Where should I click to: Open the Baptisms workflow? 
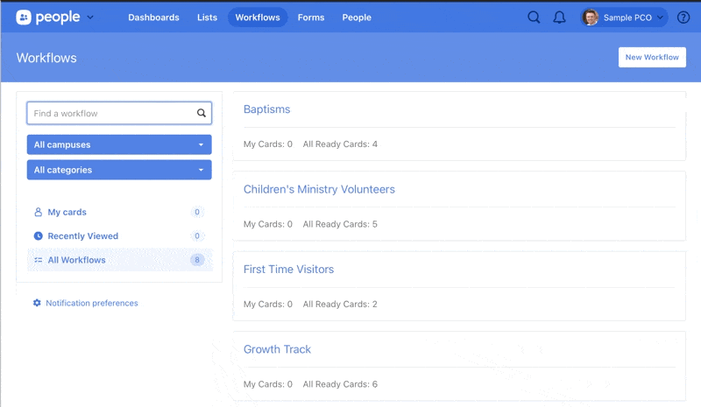point(266,109)
